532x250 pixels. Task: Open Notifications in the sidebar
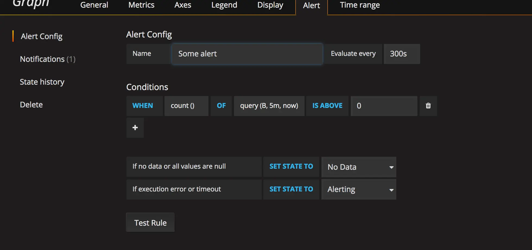[47, 59]
